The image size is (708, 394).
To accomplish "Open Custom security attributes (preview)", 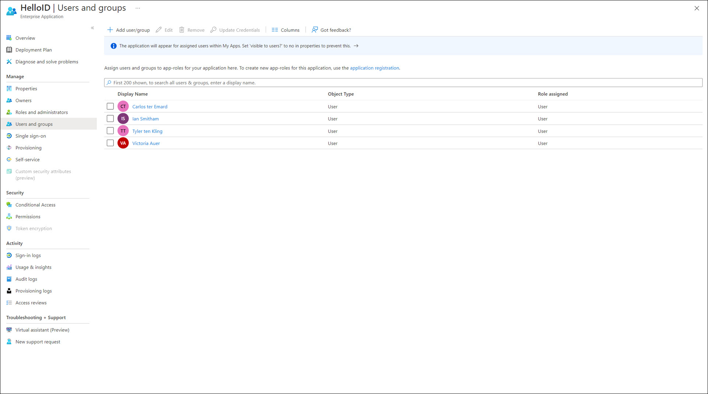I will 43,175.
